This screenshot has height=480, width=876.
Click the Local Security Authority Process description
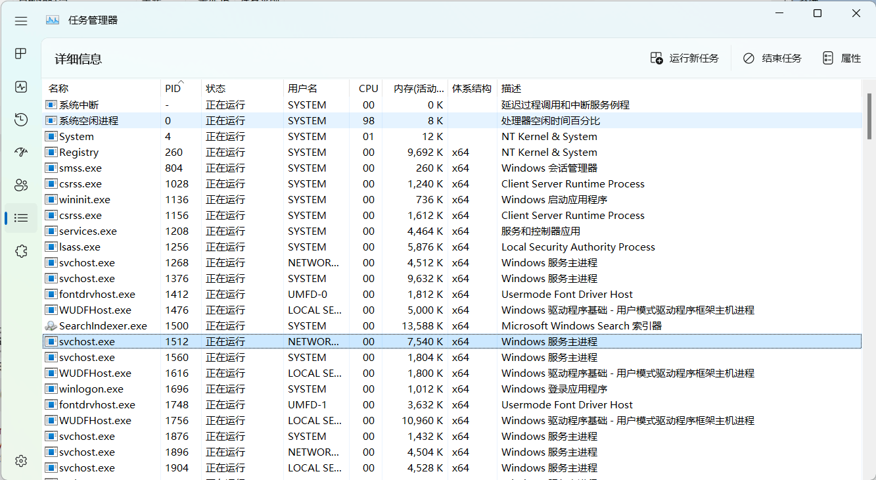[x=578, y=247]
